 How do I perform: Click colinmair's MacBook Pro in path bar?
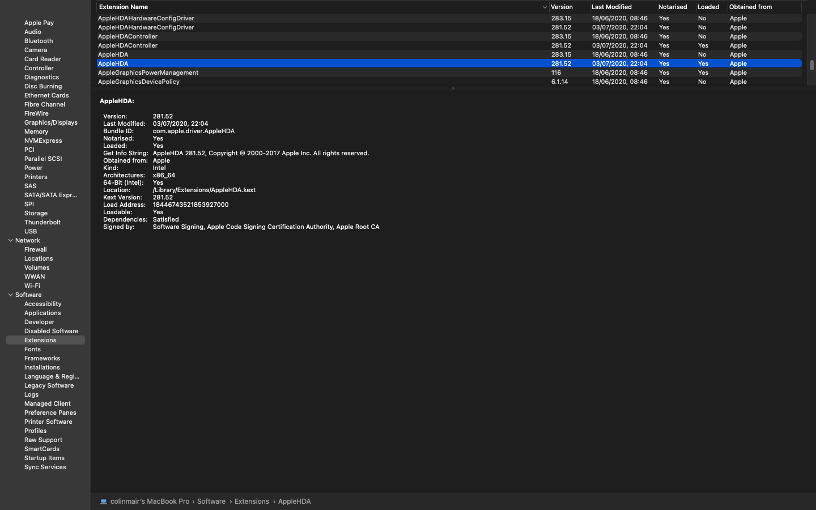150,501
